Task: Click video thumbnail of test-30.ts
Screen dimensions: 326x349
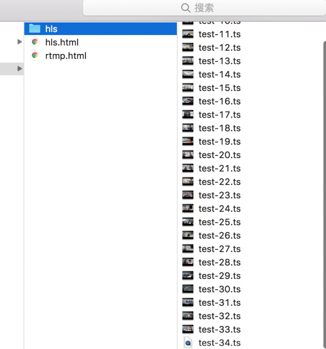Action: (188, 289)
